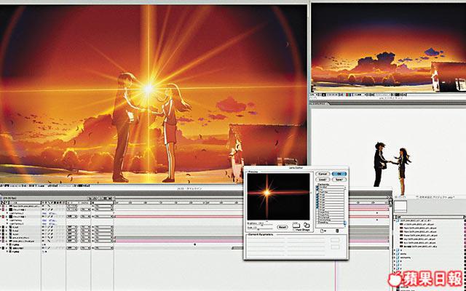Click the timeline time ruler

click(x=252, y=202)
